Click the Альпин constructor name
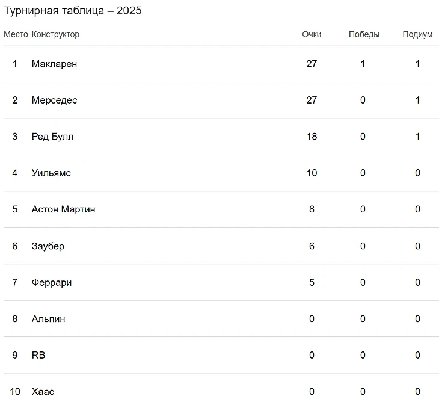 pos(49,319)
